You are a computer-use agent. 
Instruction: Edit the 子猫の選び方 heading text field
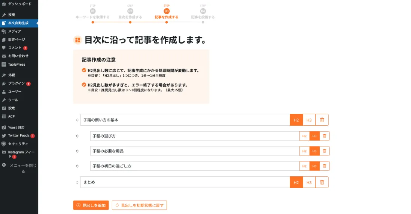click(x=195, y=136)
